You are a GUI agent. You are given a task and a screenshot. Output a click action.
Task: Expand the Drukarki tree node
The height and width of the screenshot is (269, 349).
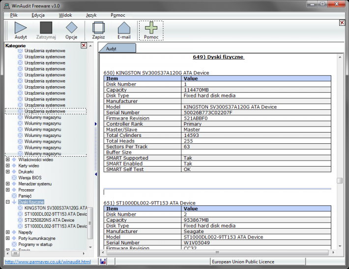tap(7, 171)
